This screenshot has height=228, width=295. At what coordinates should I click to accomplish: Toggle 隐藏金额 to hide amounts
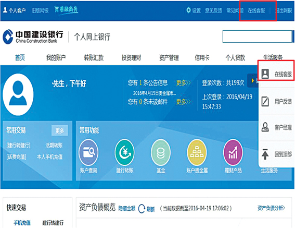coord(127,208)
